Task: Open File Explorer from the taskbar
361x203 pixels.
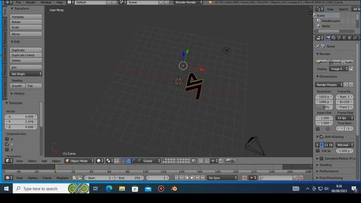Action: tap(122, 189)
